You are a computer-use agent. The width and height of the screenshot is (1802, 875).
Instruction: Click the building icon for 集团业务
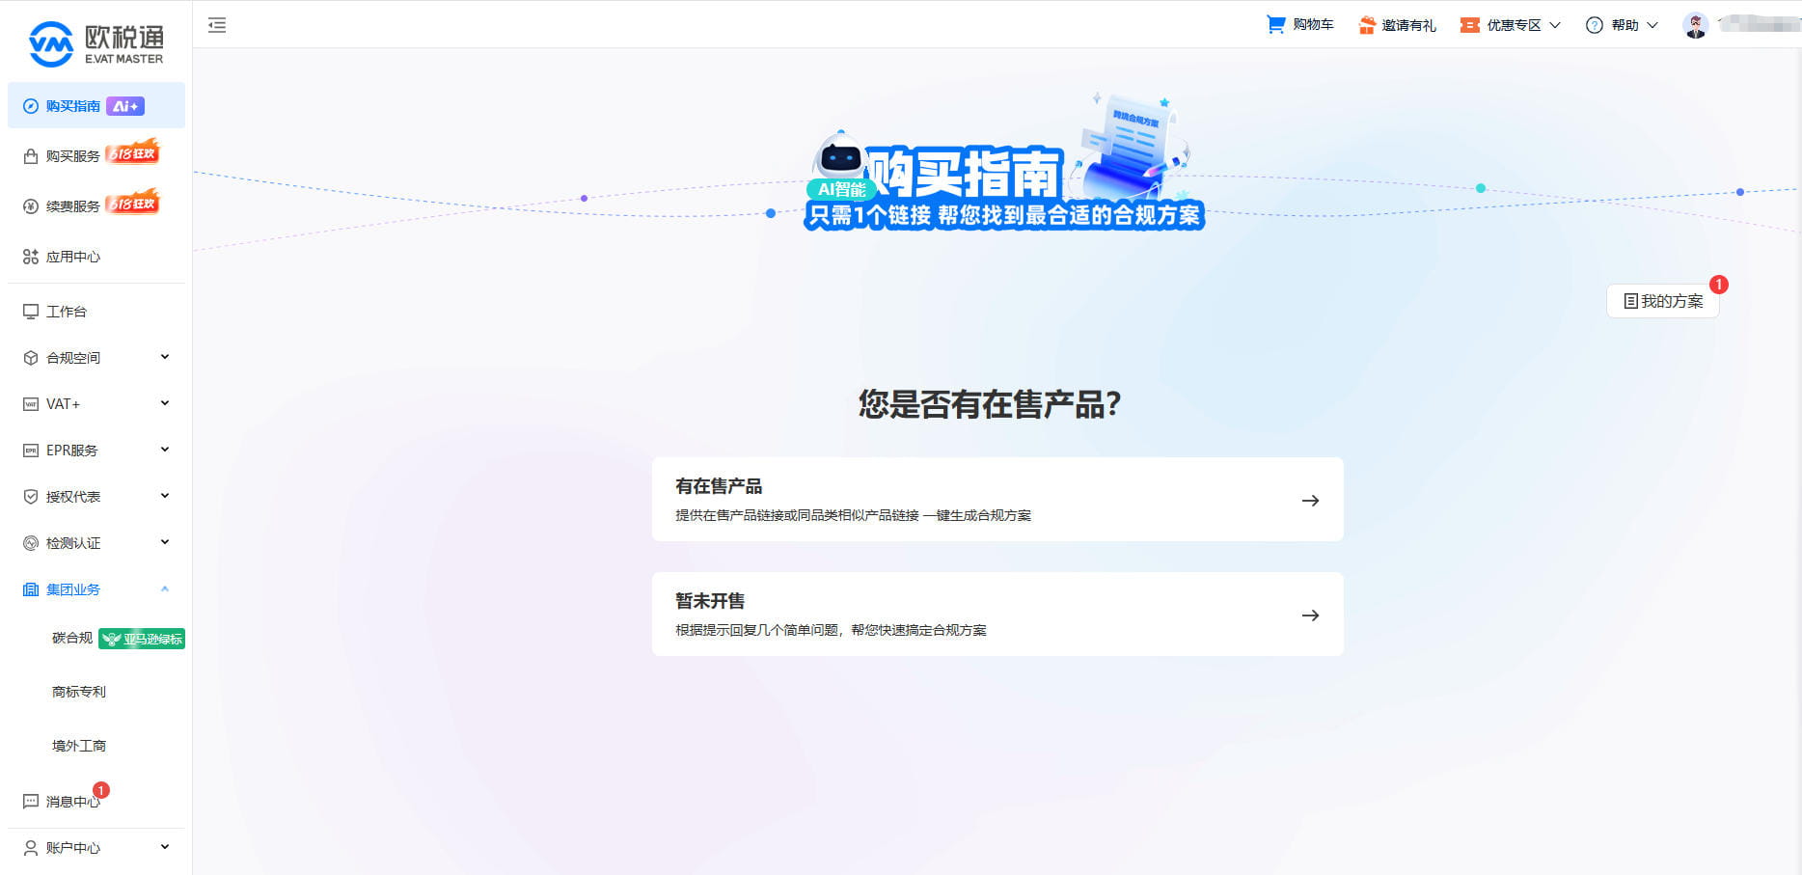click(31, 589)
